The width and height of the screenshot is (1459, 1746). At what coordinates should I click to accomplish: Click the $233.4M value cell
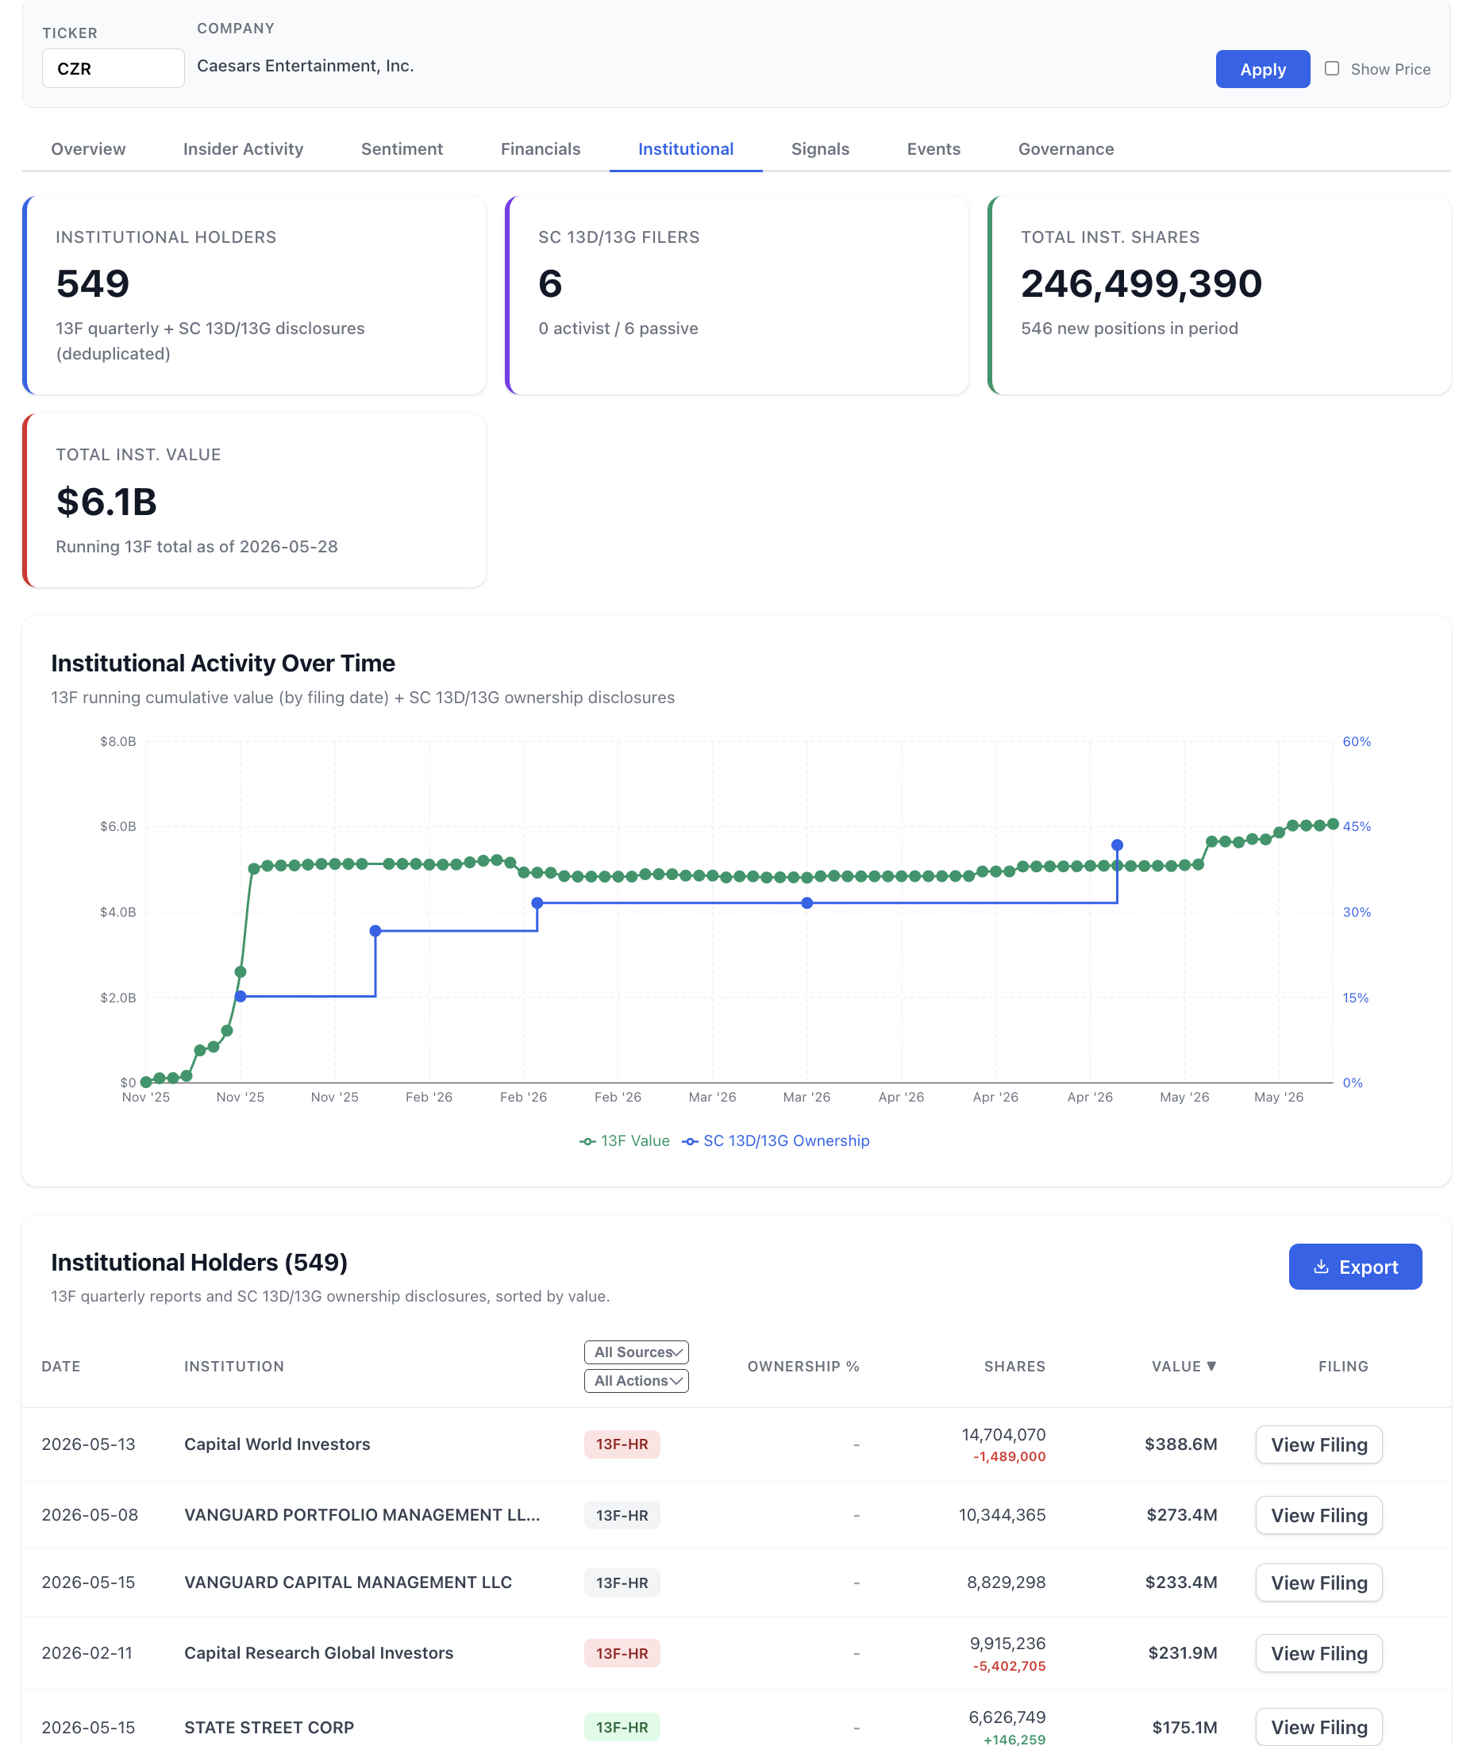pyautogui.click(x=1180, y=1583)
